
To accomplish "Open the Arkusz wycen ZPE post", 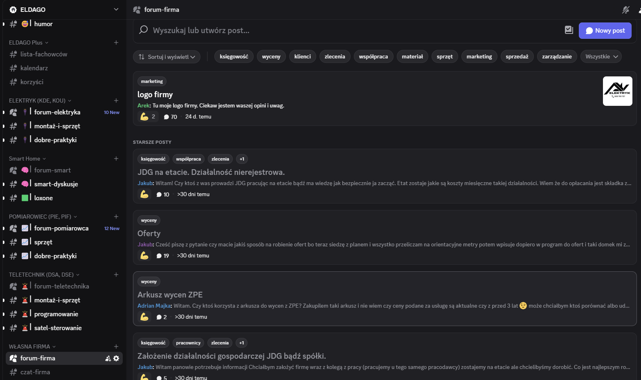I will pos(170,295).
